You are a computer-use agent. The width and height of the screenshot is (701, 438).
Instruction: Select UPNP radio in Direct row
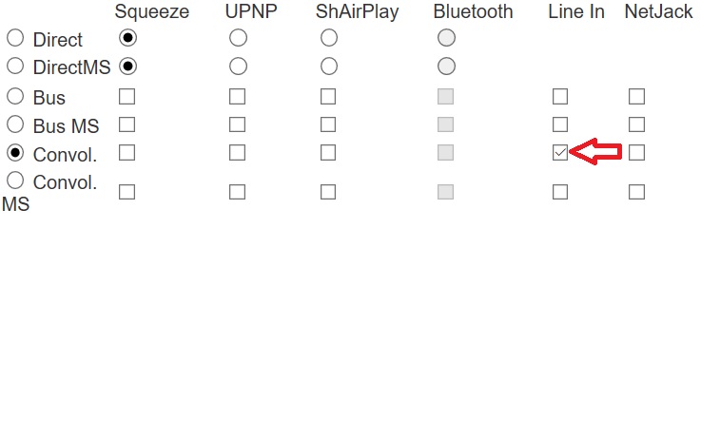[238, 38]
